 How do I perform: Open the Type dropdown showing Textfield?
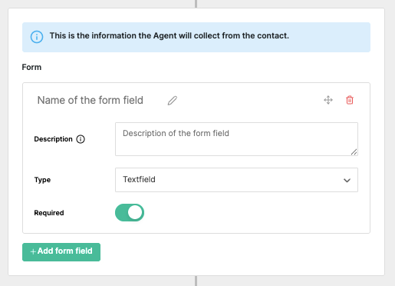click(236, 180)
